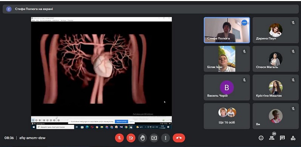This screenshot has width=301, height=147.
Task: Open meeting details info panel
Action: click(261, 138)
